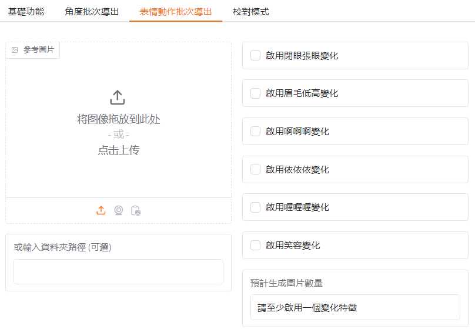This screenshot has width=475, height=336.
Task: Click the 或輸入資料夾路徑 (可選) label
Action: tap(63, 247)
